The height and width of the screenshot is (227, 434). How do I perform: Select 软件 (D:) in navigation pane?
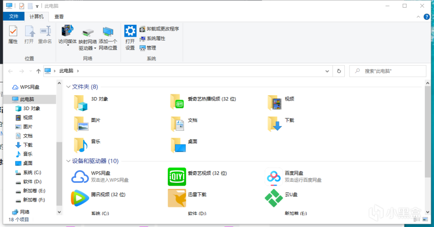28,181
